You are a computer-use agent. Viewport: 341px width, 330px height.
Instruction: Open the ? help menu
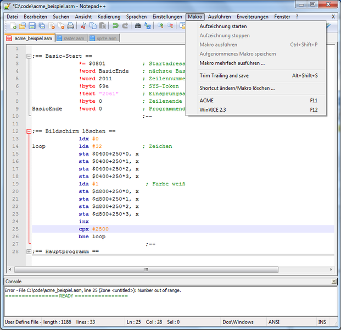coord(297,16)
